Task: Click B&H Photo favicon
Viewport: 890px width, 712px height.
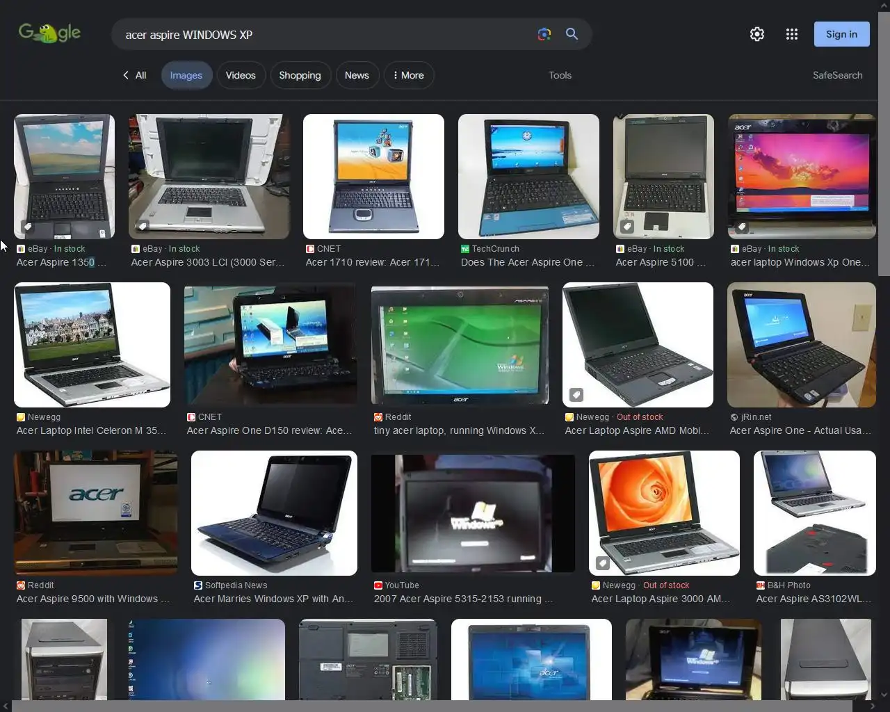Action: (x=761, y=585)
